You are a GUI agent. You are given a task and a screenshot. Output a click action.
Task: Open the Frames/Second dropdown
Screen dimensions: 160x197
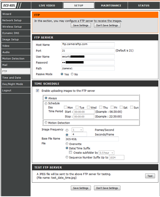pyautogui.click(x=77, y=130)
